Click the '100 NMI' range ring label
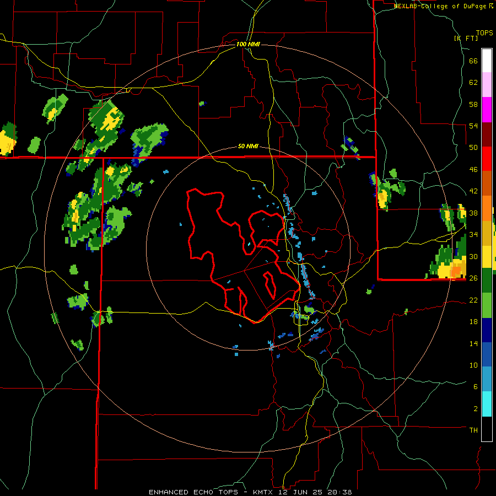The height and width of the screenshot is (496, 496). [248, 44]
